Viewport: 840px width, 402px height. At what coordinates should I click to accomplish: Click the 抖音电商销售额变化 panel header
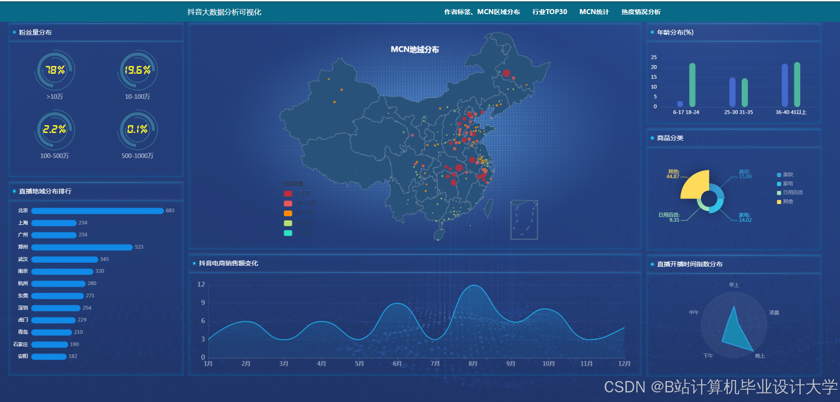228,263
